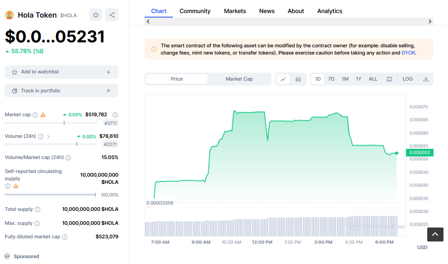Follow the DYOR link
This screenshot has width=448, height=264.
pyautogui.click(x=408, y=53)
